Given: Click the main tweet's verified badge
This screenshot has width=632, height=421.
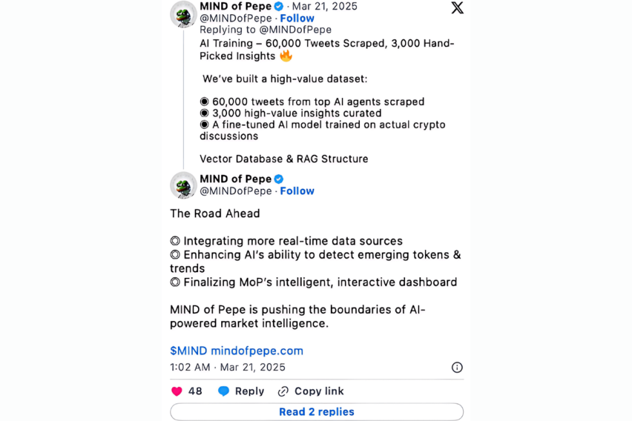Looking at the screenshot, I should tap(279, 179).
